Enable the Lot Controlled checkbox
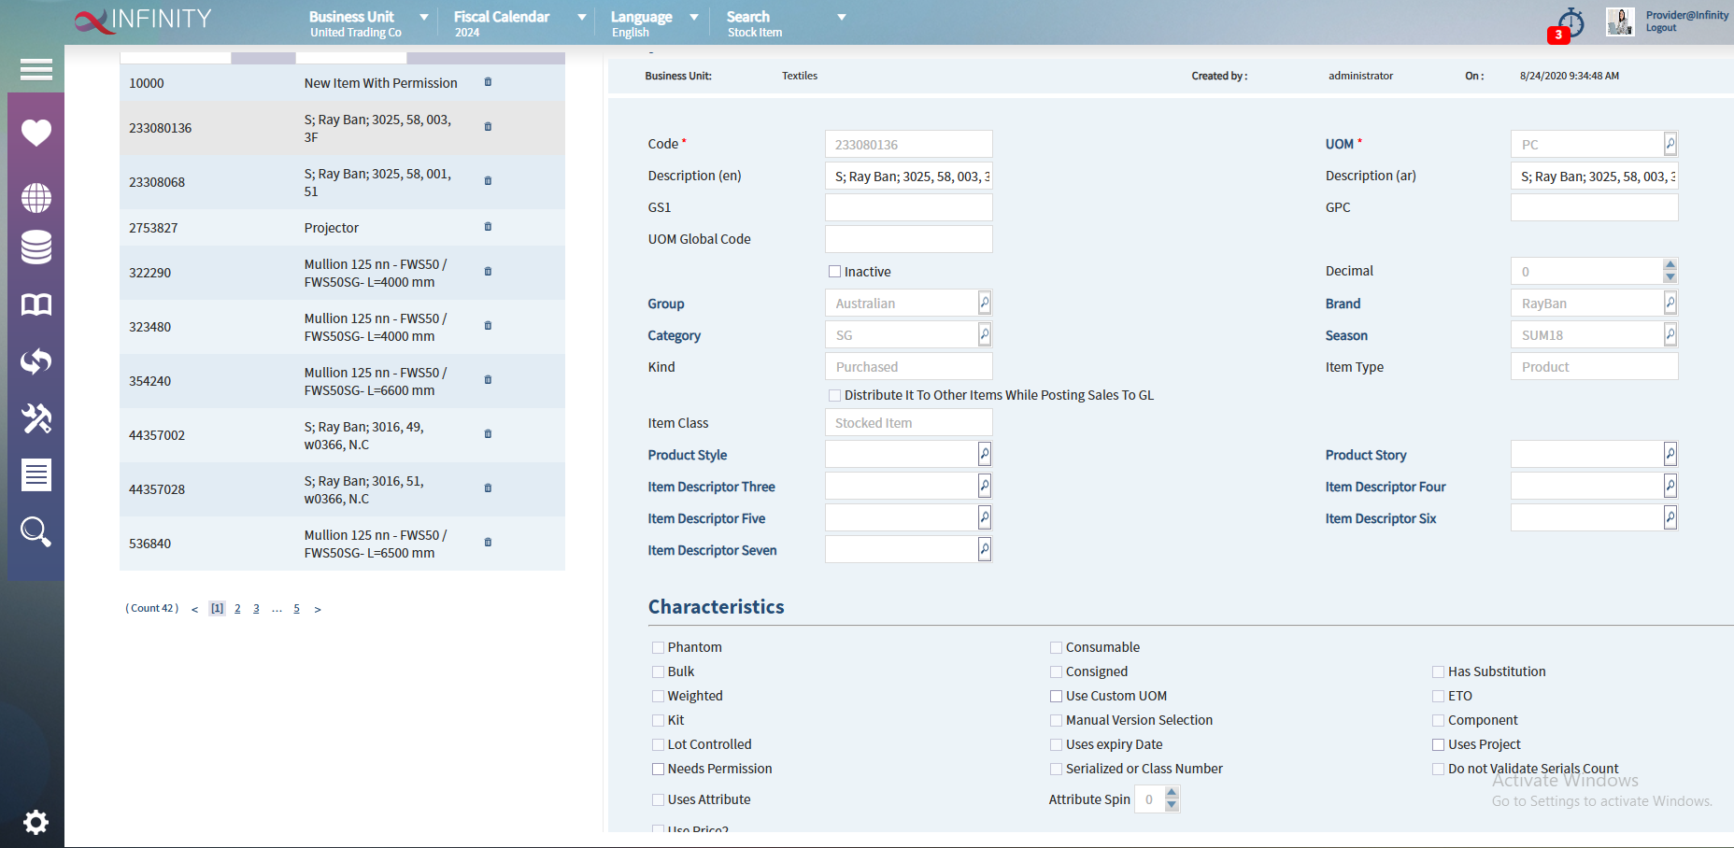The width and height of the screenshot is (1734, 848). (658, 744)
